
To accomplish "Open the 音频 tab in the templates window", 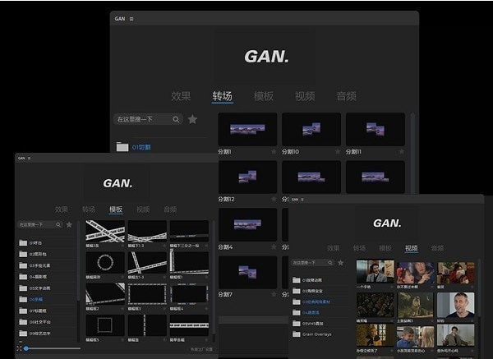I will (170, 209).
